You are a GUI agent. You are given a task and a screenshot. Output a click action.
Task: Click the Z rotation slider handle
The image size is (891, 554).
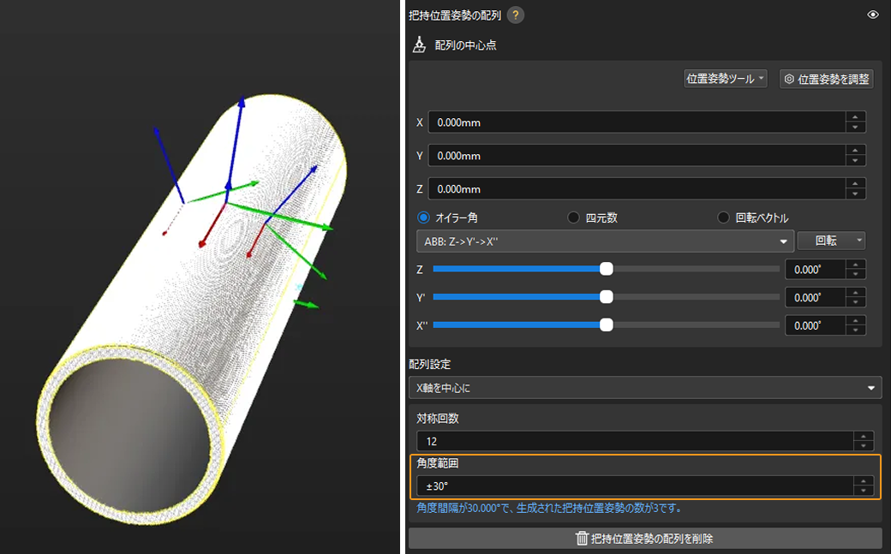click(607, 269)
